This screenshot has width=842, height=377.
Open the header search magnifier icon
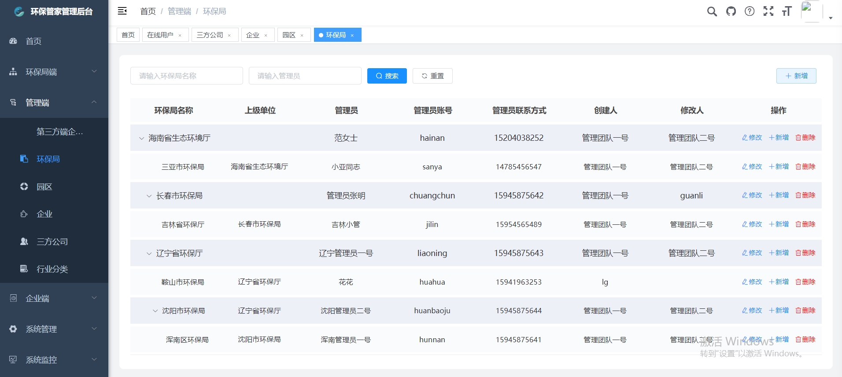coord(712,11)
